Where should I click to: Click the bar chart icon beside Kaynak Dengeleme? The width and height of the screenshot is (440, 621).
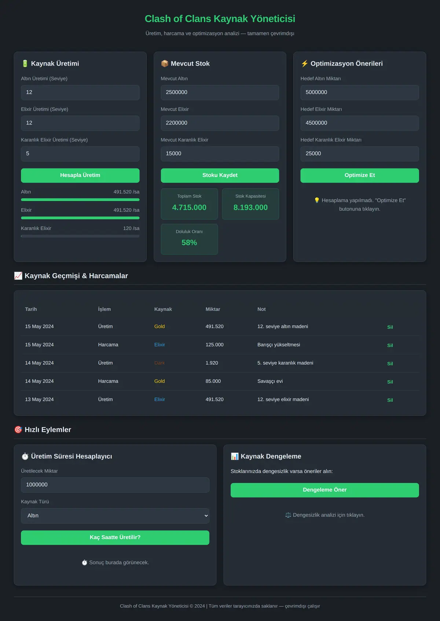[235, 456]
